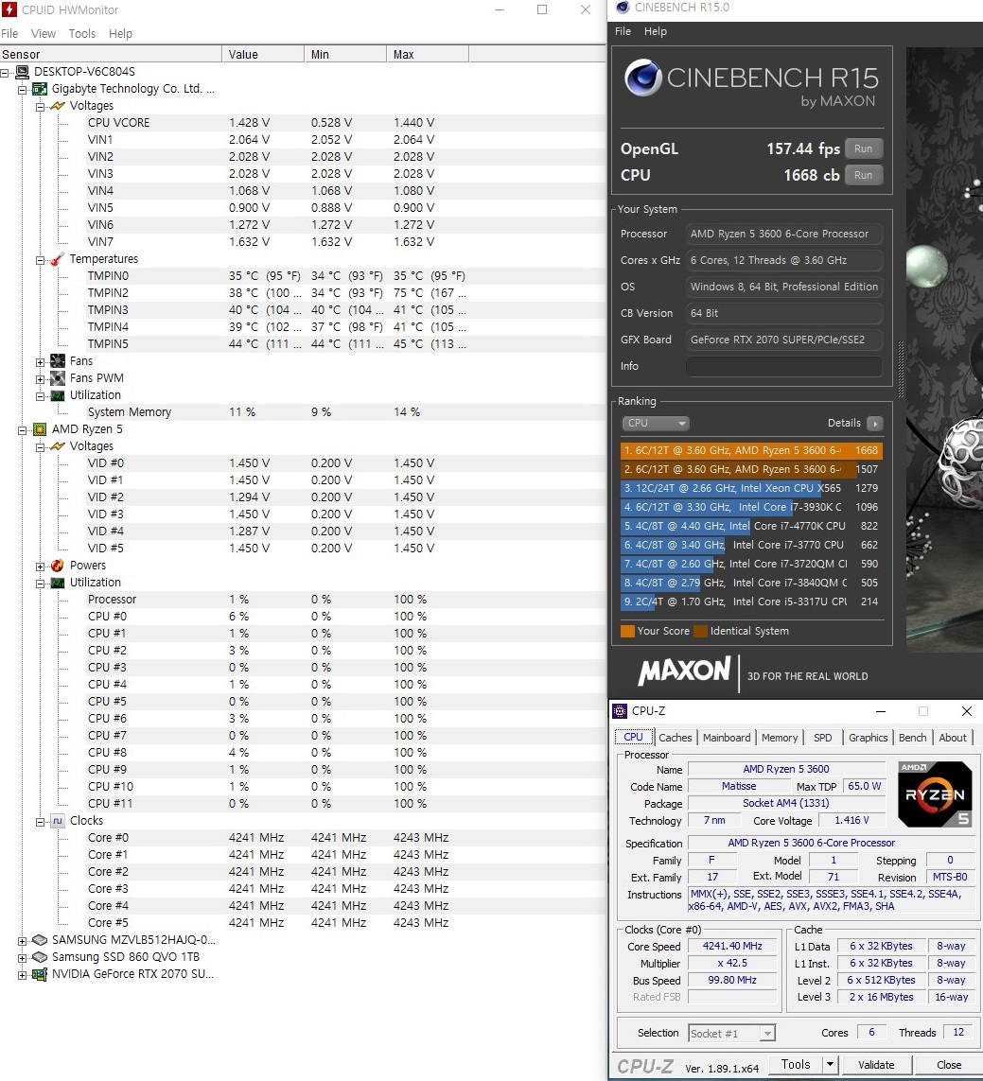Image resolution: width=983 pixels, height=1081 pixels.
Task: Click the Cinebench sphere logo in title bar
Action: pyautogui.click(x=623, y=7)
